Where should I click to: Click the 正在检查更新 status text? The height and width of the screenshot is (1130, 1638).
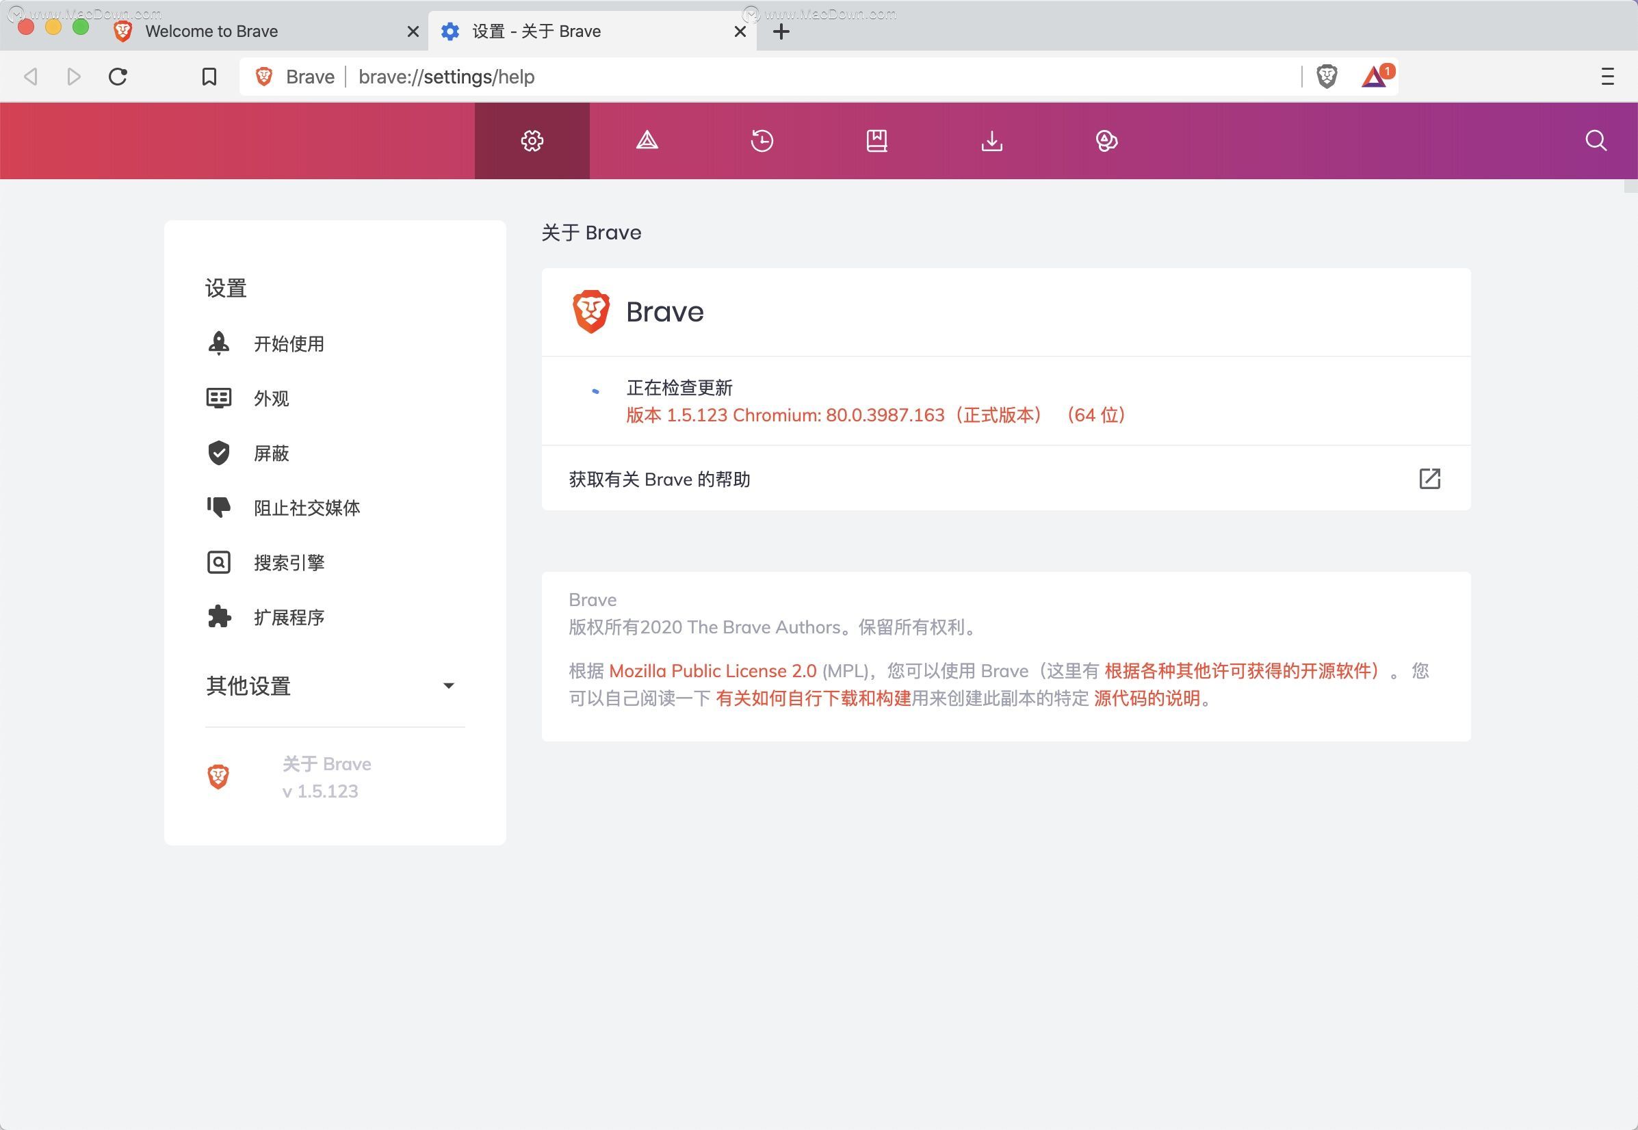pos(679,388)
